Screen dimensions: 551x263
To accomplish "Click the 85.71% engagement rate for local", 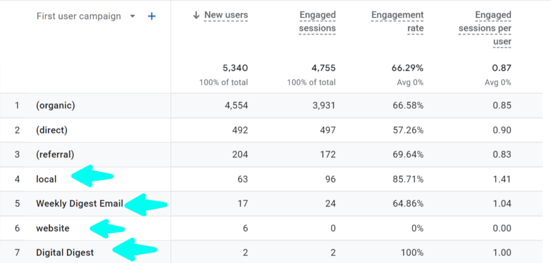I will tap(408, 179).
